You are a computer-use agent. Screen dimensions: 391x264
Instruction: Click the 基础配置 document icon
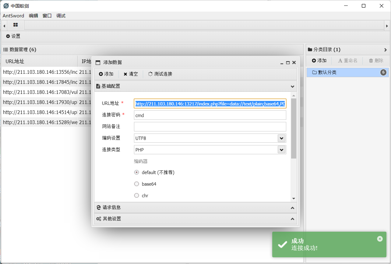point(98,86)
